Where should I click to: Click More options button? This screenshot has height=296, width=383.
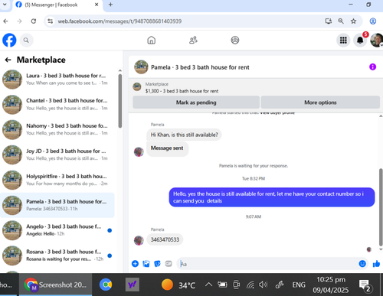[x=320, y=102]
